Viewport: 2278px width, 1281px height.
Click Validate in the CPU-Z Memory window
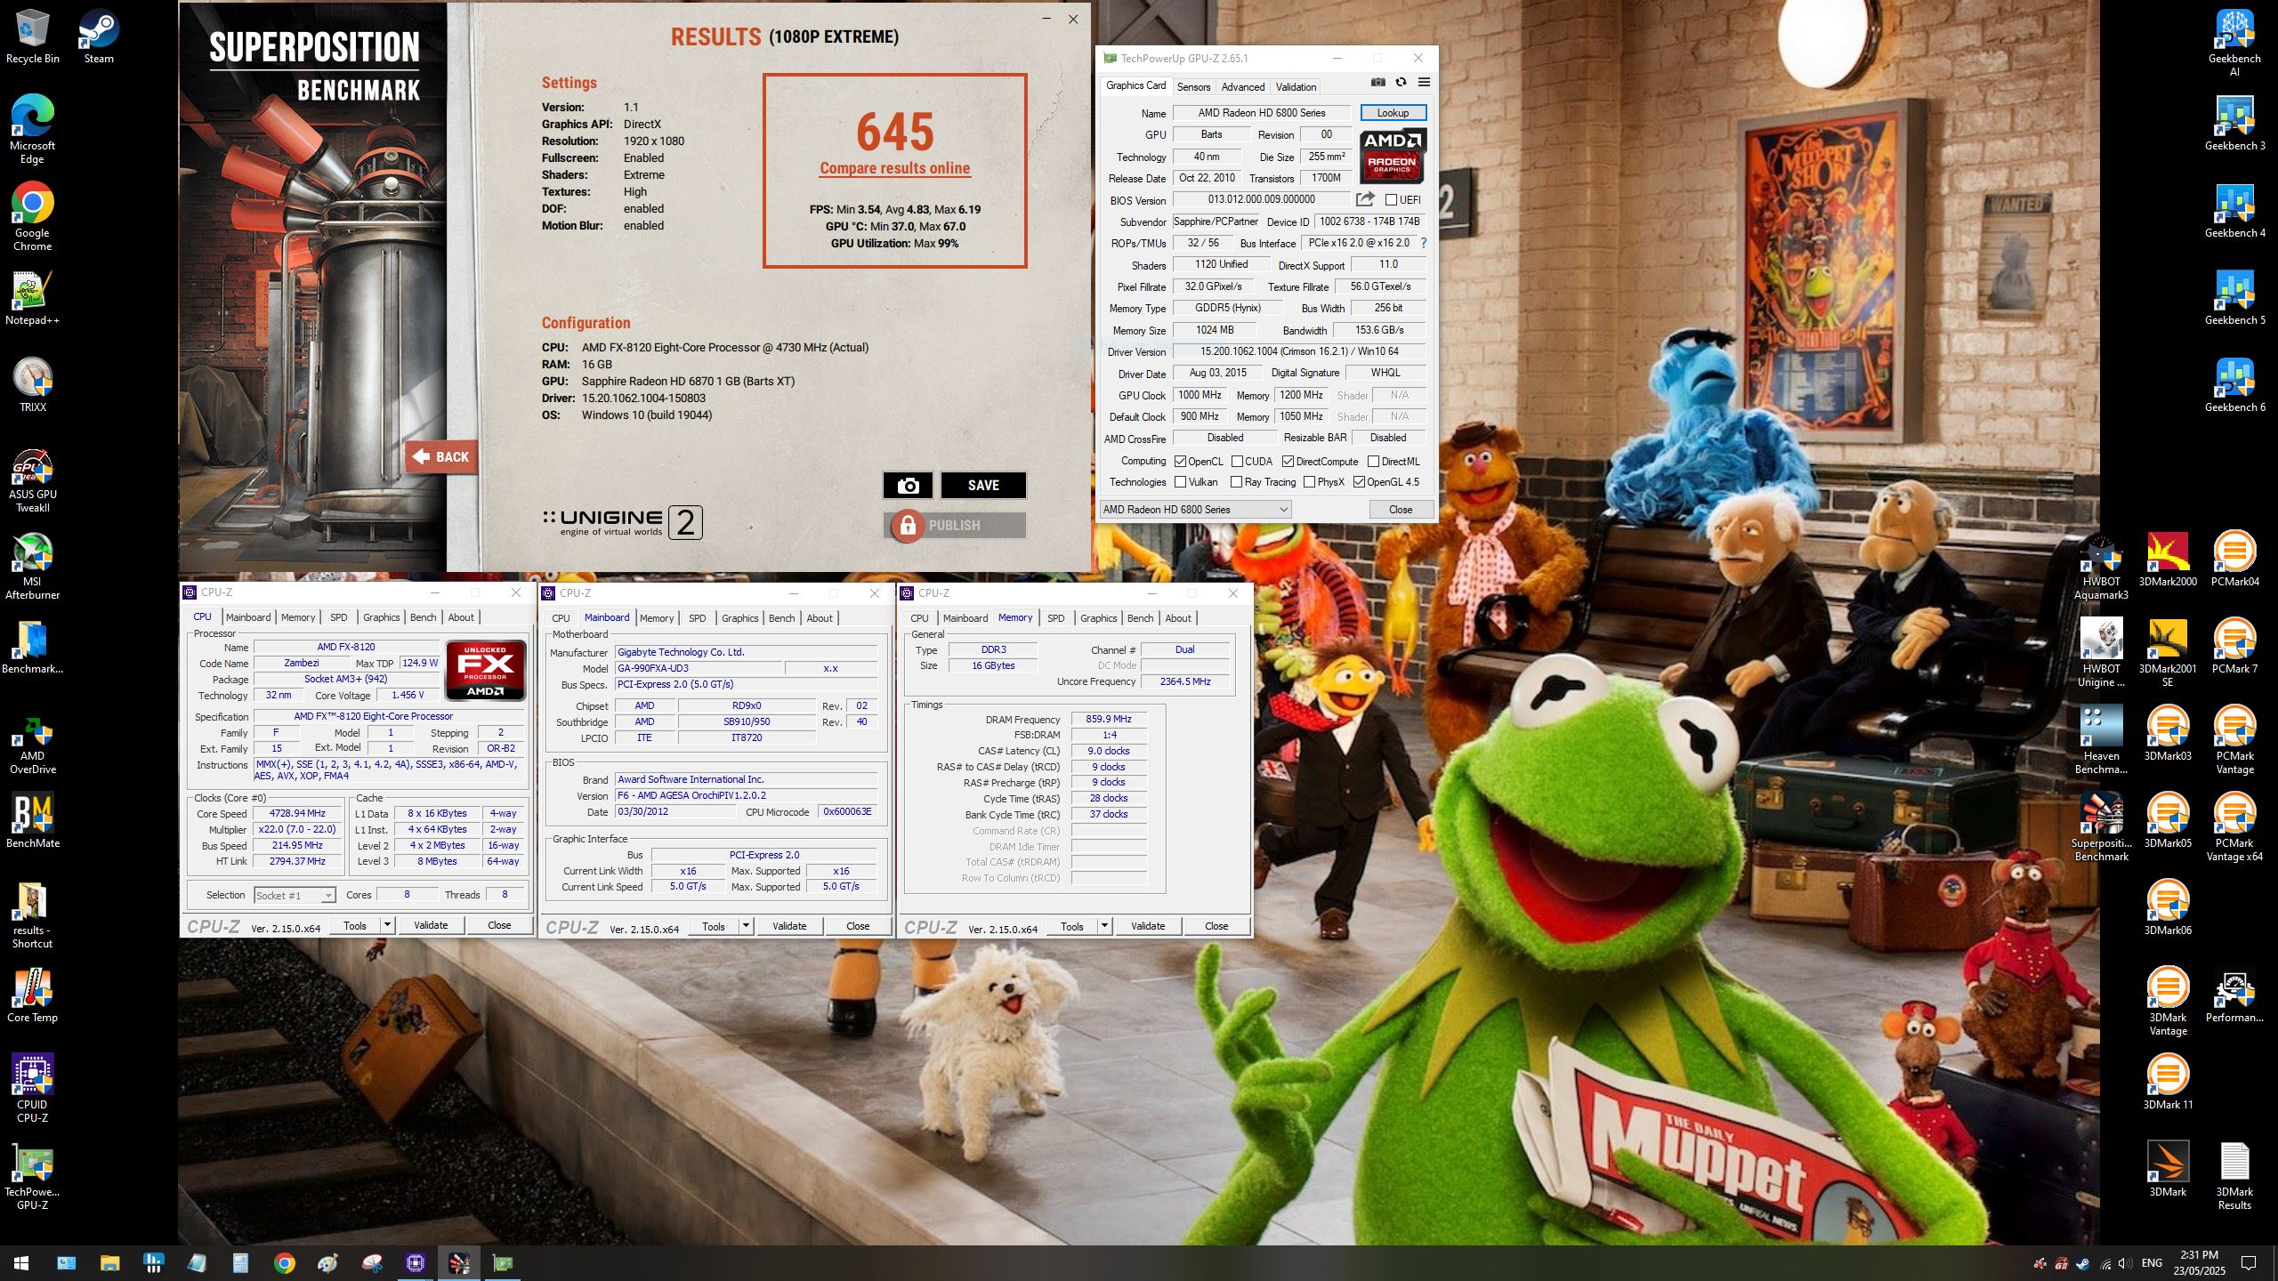coord(1148,926)
